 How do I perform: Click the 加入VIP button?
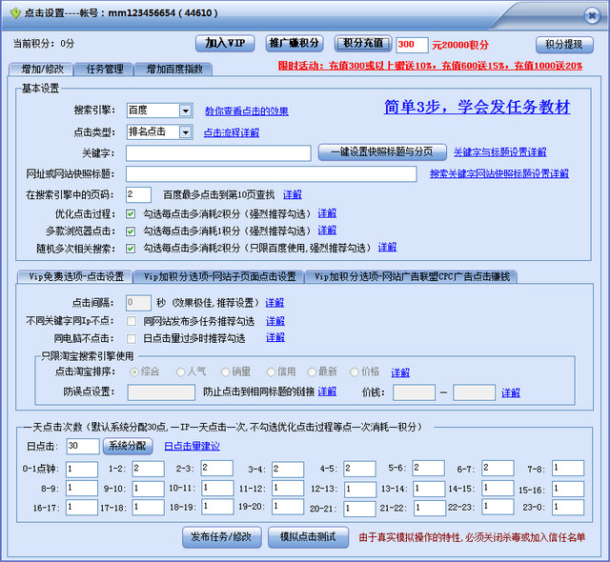[x=226, y=44]
